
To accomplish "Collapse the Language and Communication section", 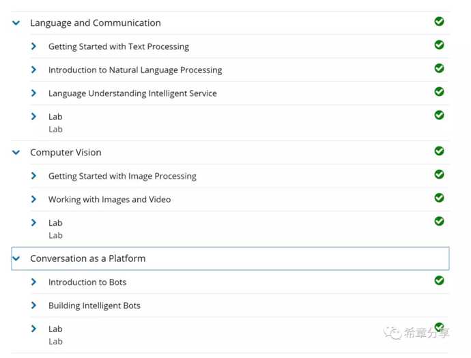I will (x=16, y=23).
